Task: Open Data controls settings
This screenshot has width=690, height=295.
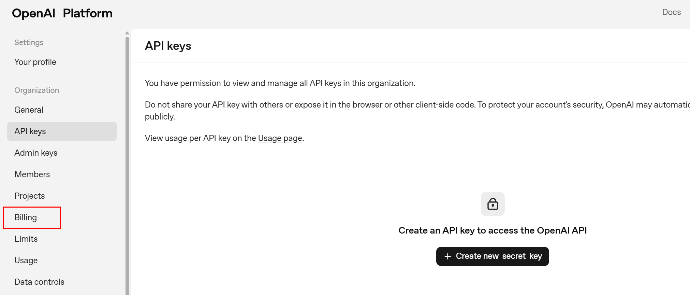Action: click(39, 282)
